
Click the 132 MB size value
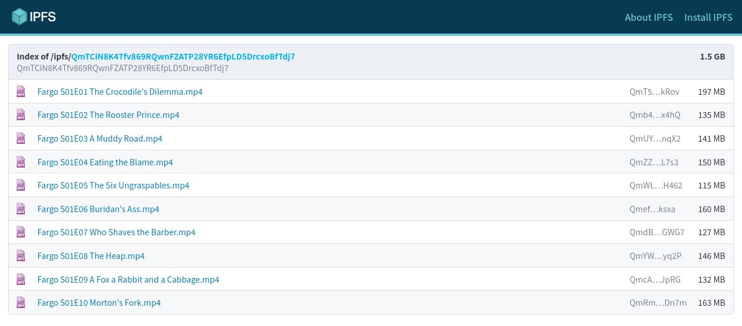point(711,280)
